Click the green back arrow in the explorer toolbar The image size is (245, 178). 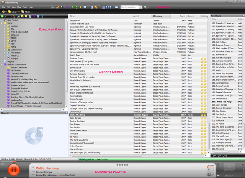(x=2, y=16)
